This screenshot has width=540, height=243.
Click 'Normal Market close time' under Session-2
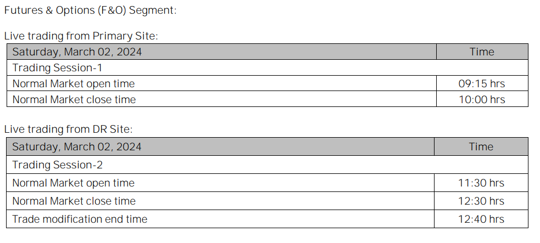point(74,201)
